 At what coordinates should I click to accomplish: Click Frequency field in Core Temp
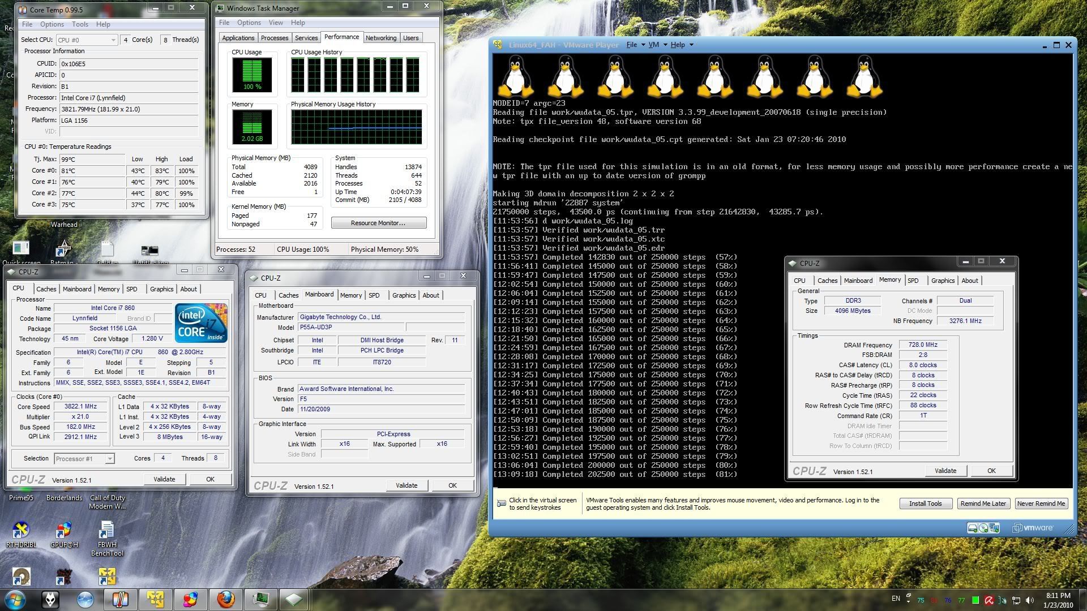pyautogui.click(x=129, y=109)
